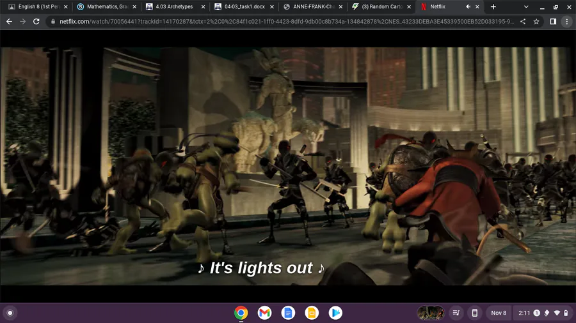Open the Nov 8 calendar date
This screenshot has height=323, width=576.
point(499,313)
